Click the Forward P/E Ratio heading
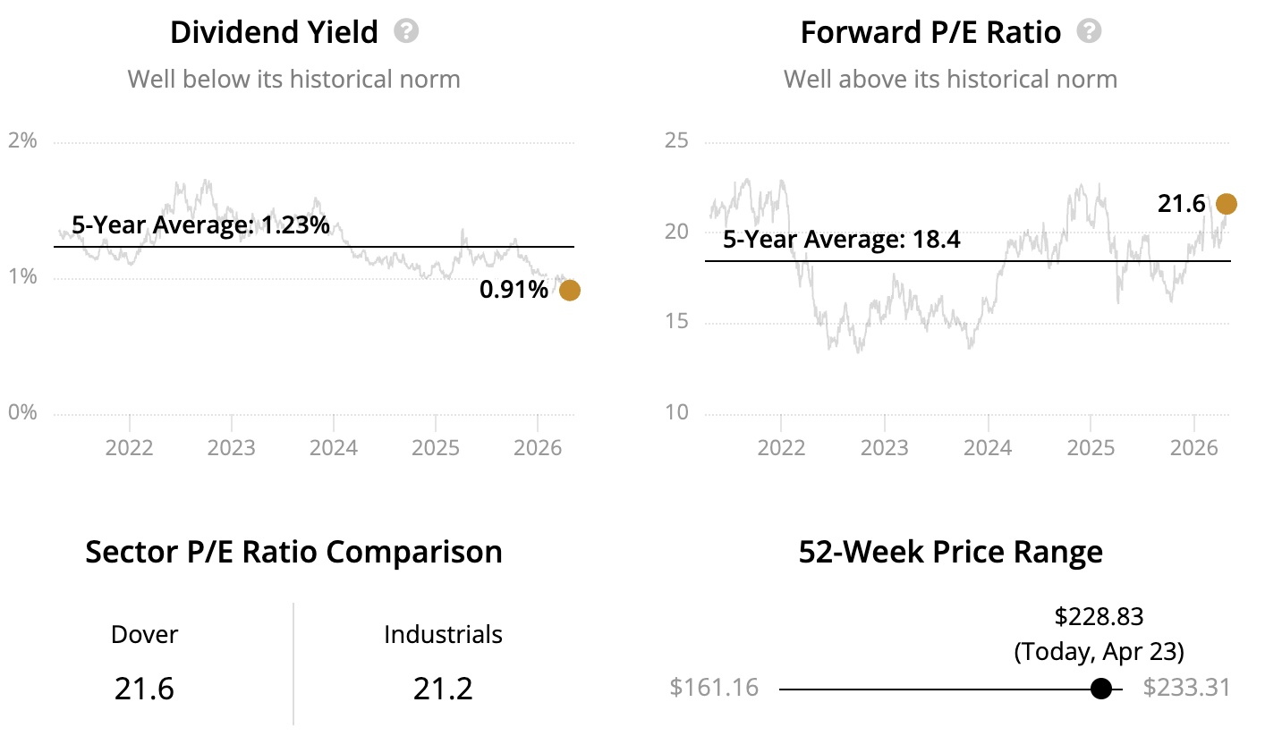The width and height of the screenshot is (1265, 753). 930,32
